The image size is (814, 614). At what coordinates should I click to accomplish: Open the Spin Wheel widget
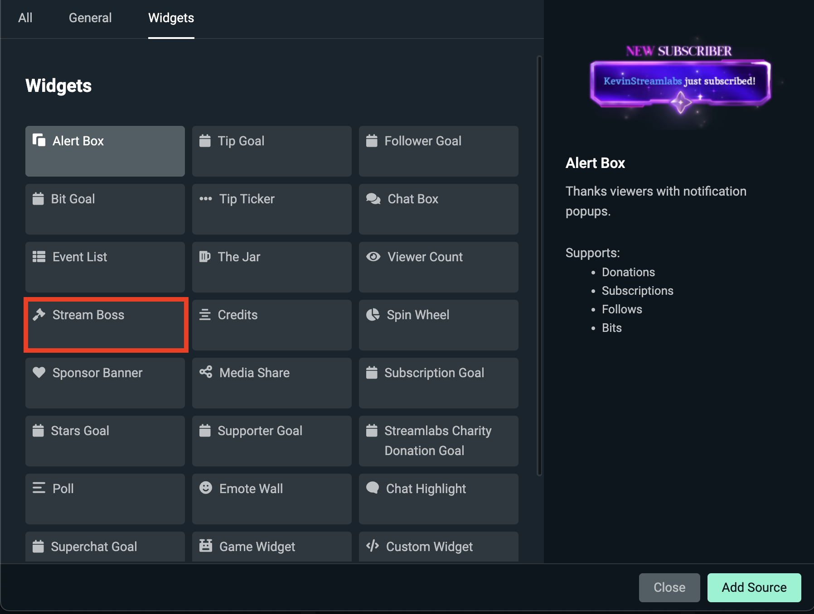(438, 325)
